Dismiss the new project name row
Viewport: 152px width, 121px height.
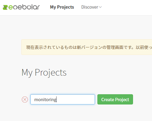(x=25, y=99)
